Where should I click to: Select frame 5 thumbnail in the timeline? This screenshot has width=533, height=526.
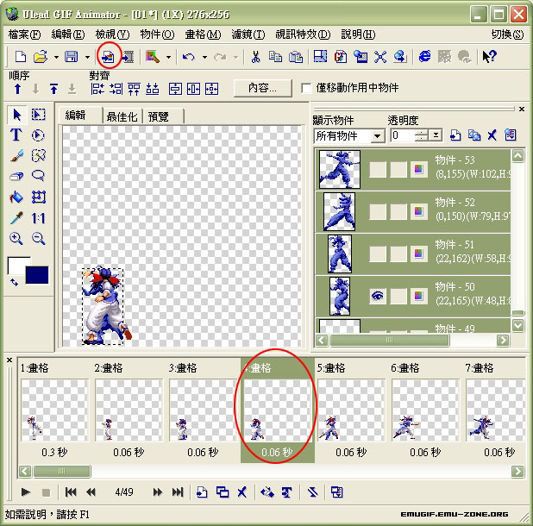[351, 410]
